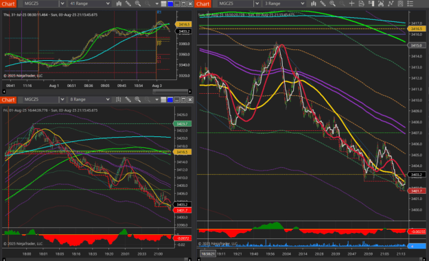Click grey interval link swatch in 41 Range chart
Image resolution: width=429 pixels, height=261 pixels.
click(x=163, y=3)
